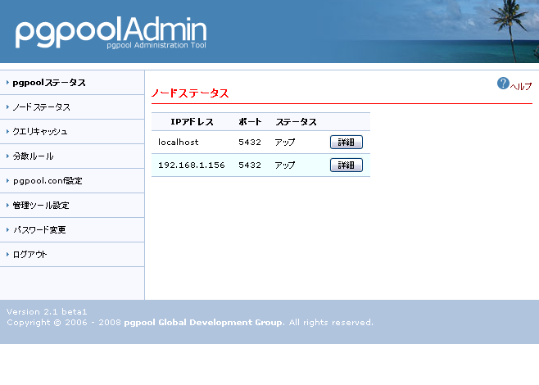Click the 192.168.1.156 IP address cell
This screenshot has width=539, height=385.
(x=191, y=165)
